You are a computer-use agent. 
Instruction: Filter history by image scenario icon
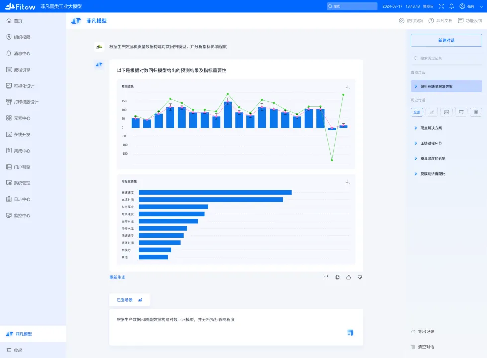(x=446, y=112)
